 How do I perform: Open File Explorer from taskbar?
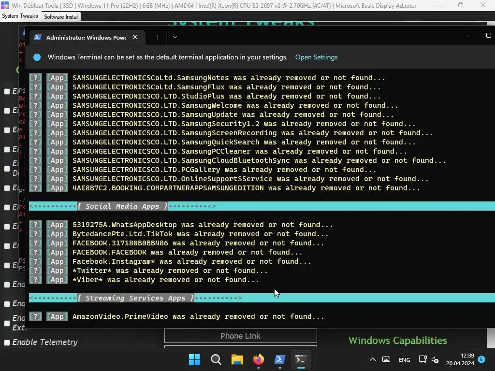pyautogui.click(x=237, y=359)
